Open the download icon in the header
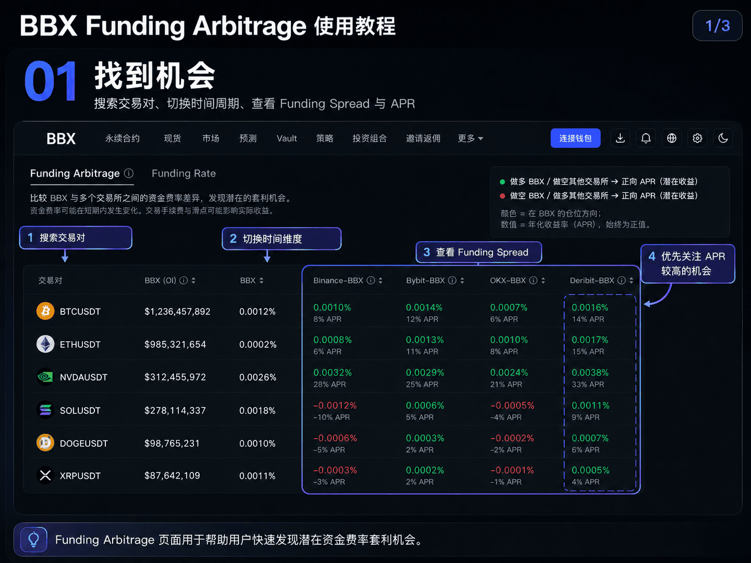Screen dimensions: 751x563 click(x=620, y=138)
